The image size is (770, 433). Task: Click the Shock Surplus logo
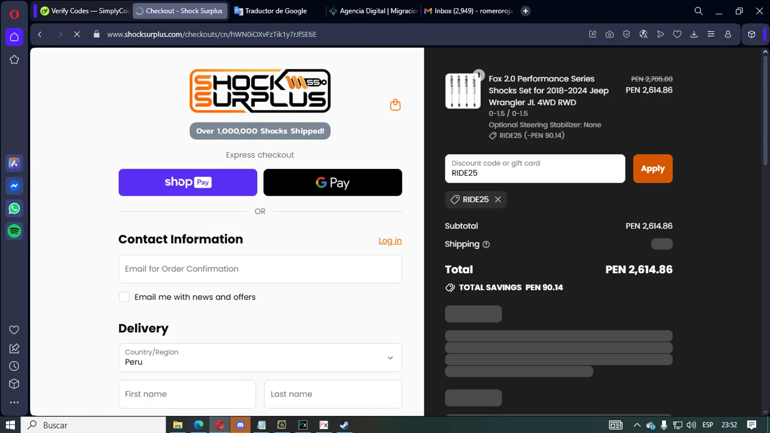(x=260, y=91)
